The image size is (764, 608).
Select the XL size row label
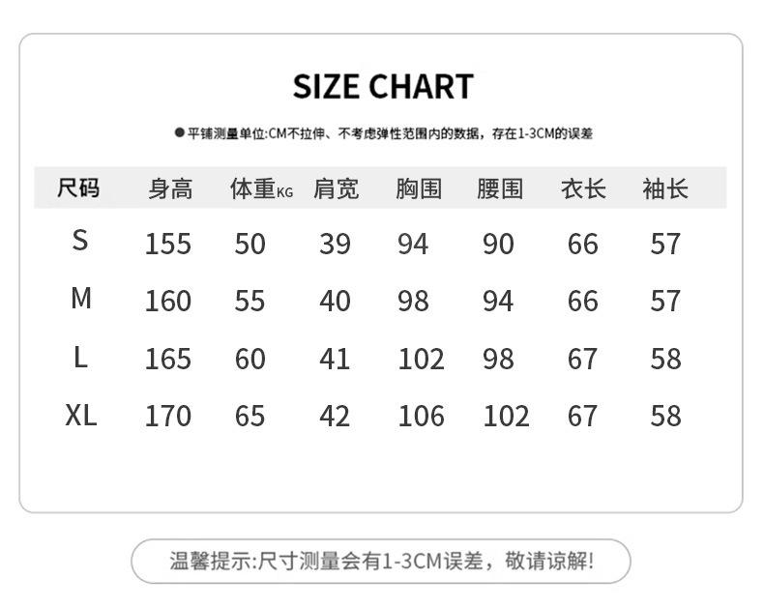click(x=81, y=416)
